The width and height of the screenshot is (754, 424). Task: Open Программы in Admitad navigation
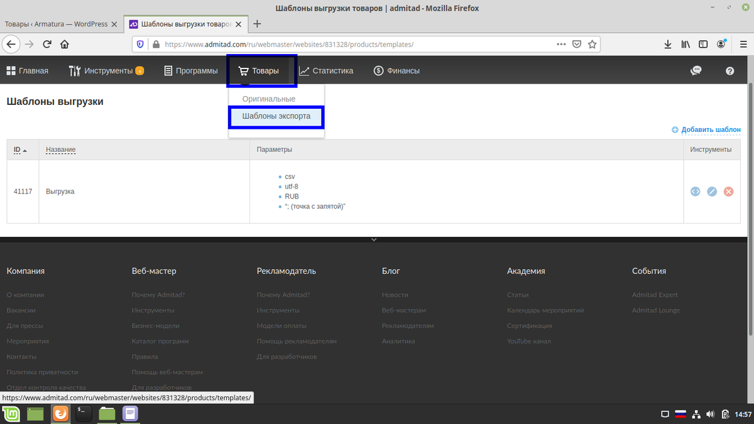tap(190, 71)
